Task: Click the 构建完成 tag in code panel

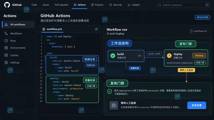Action: [x=91, y=65]
